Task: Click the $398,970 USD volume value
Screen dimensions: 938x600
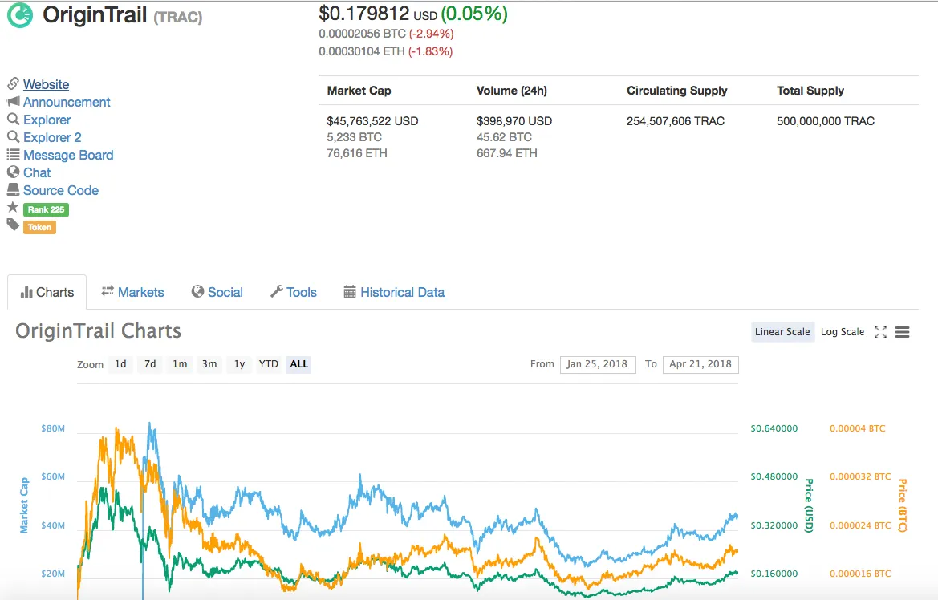Action: (514, 121)
